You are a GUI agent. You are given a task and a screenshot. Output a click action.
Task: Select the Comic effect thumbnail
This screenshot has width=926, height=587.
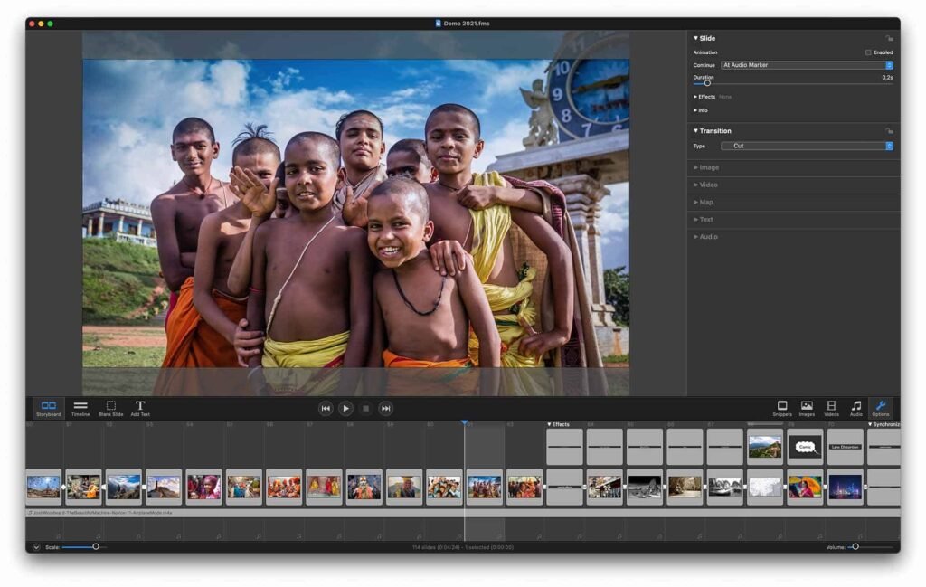(x=807, y=446)
